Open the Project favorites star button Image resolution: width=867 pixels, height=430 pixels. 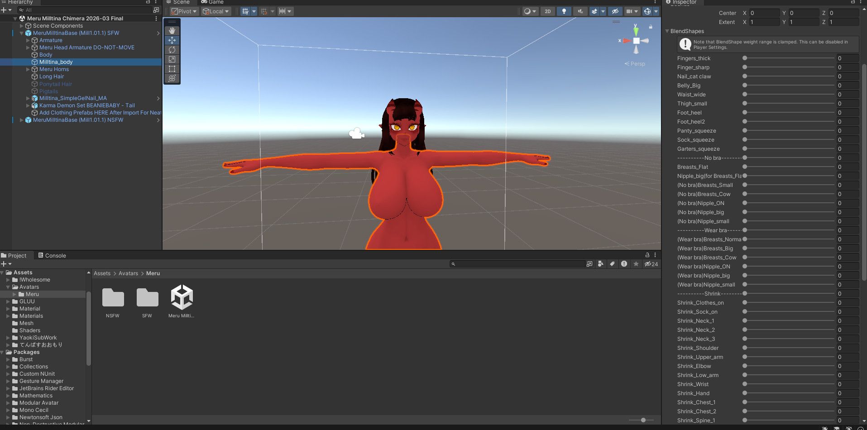click(x=636, y=264)
